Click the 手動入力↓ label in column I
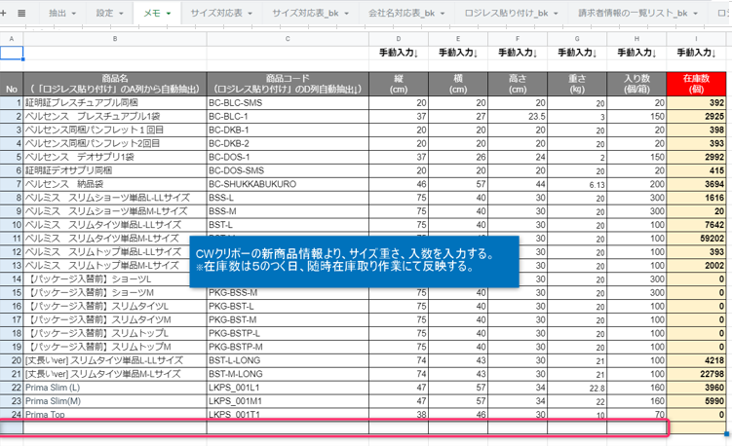The height and width of the screenshot is (446, 732). [696, 53]
